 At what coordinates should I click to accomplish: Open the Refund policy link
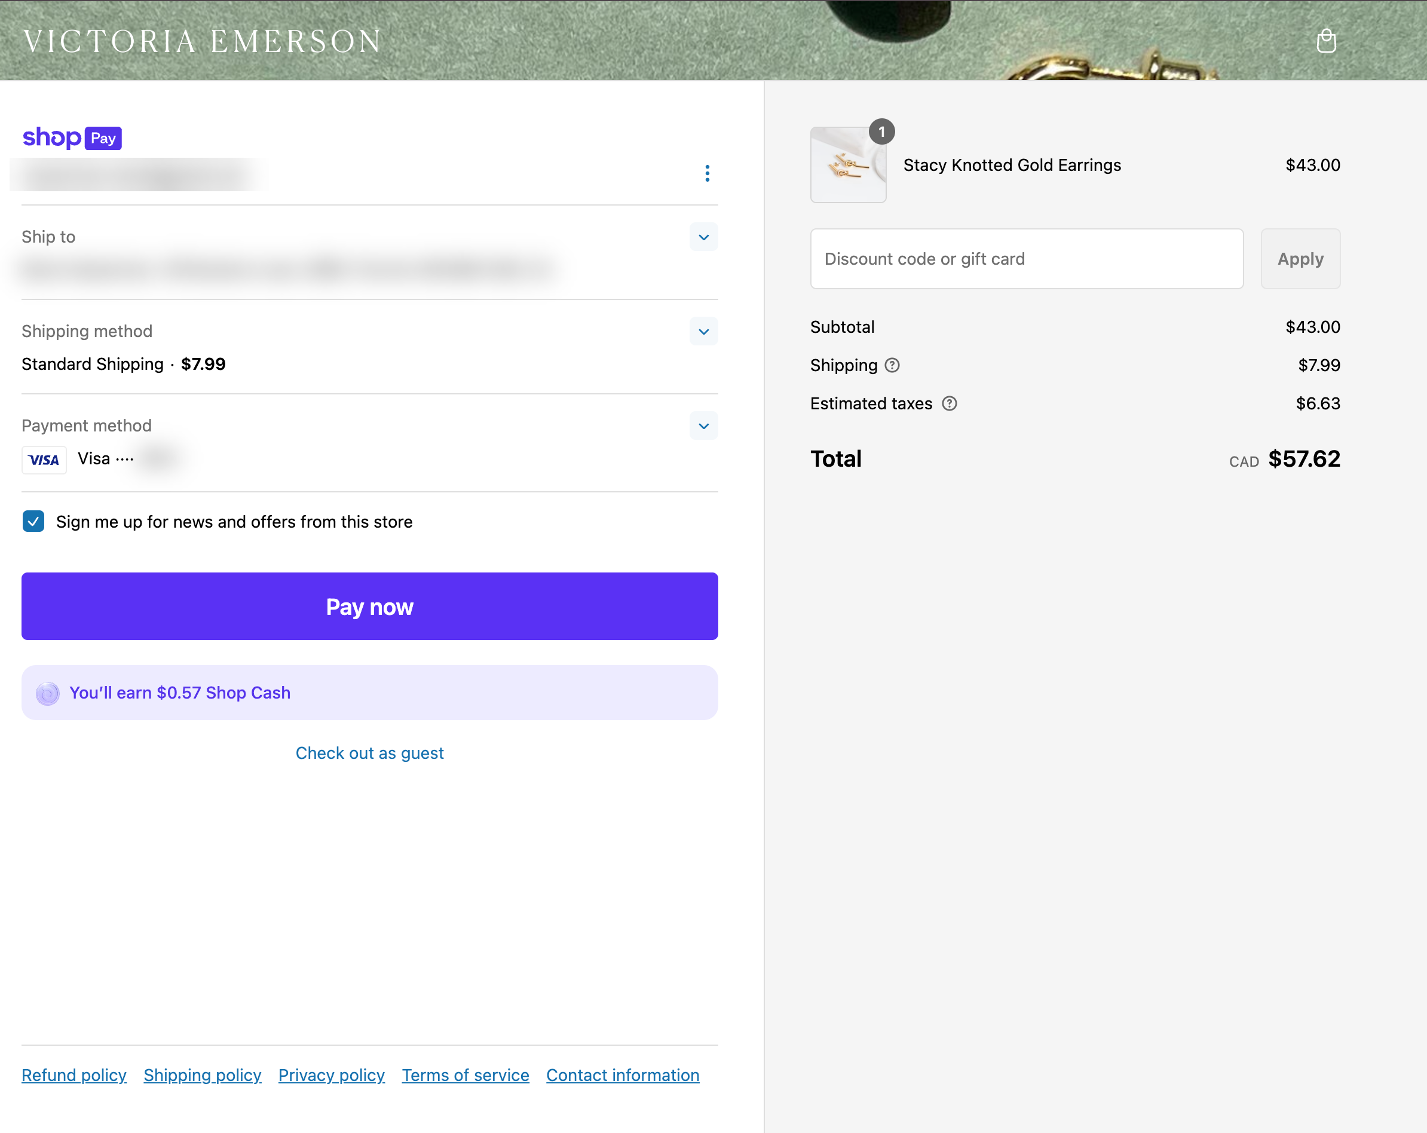tap(74, 1076)
